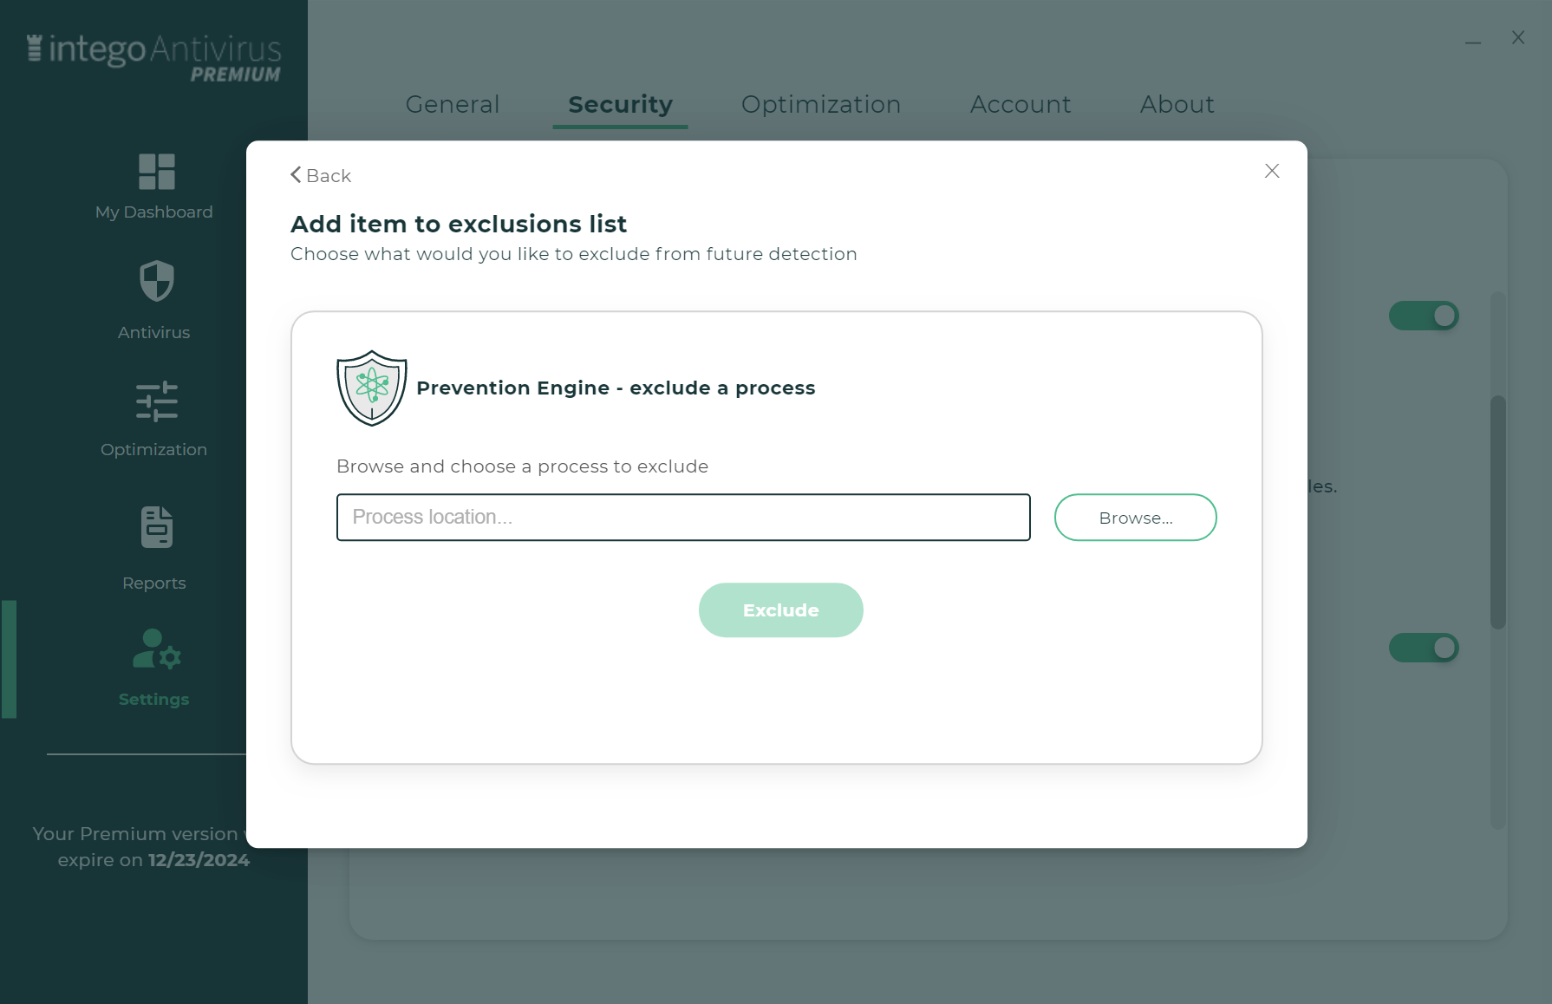This screenshot has height=1004, width=1552.
Task: Toggle the lower green switch off
Action: 1424,648
